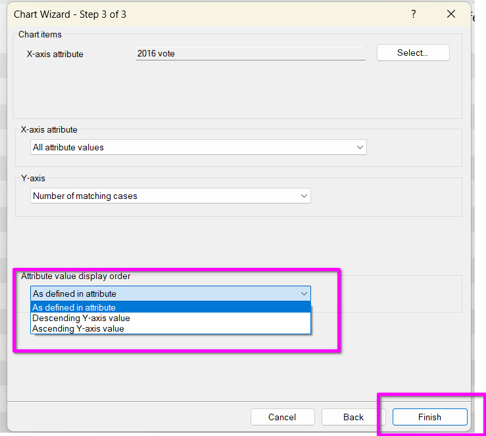Click the 2016 vote attribute field
The image size is (486, 436).
[x=250, y=53]
